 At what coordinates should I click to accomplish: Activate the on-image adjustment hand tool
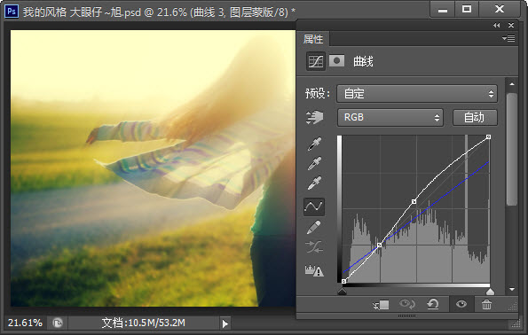[x=314, y=117]
